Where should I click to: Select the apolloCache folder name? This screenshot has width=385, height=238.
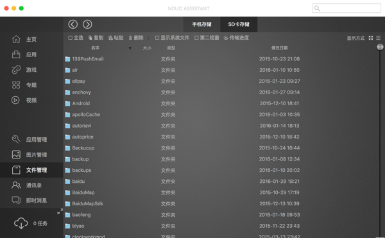86,115
